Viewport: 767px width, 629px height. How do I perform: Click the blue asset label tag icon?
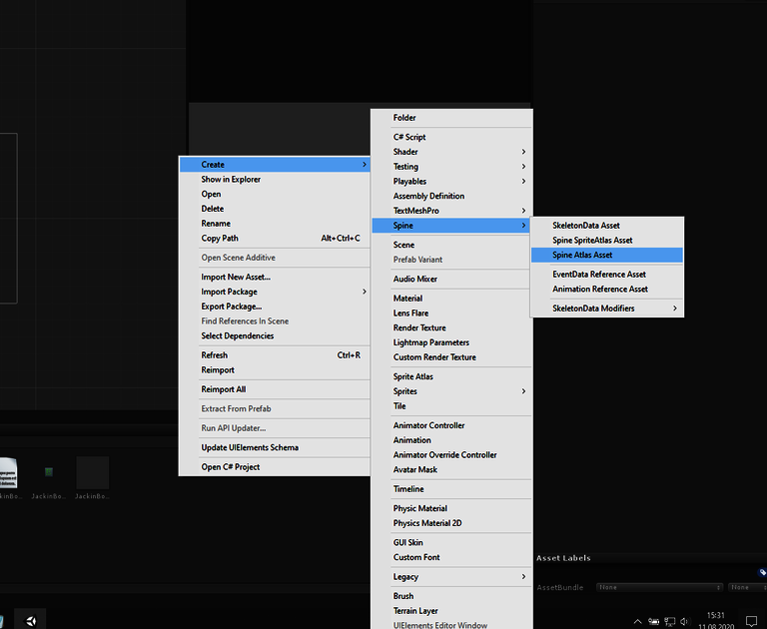pyautogui.click(x=762, y=572)
